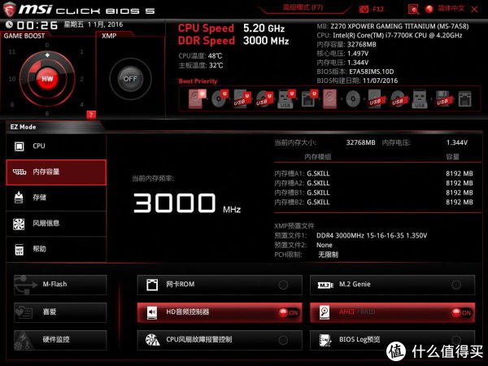
Task: Click the Intel Core i7-7700K CPU text
Action: [x=398, y=36]
